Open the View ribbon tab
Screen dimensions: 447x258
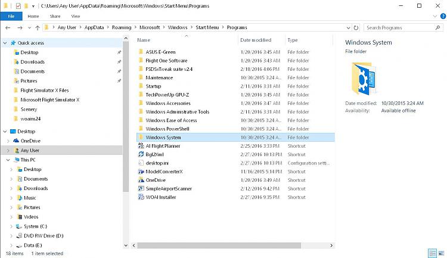76,16
